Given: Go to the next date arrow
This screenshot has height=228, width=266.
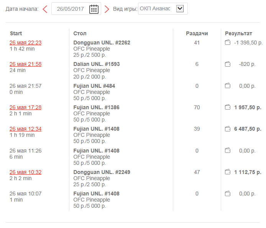Looking at the screenshot, I should coord(107,9).
